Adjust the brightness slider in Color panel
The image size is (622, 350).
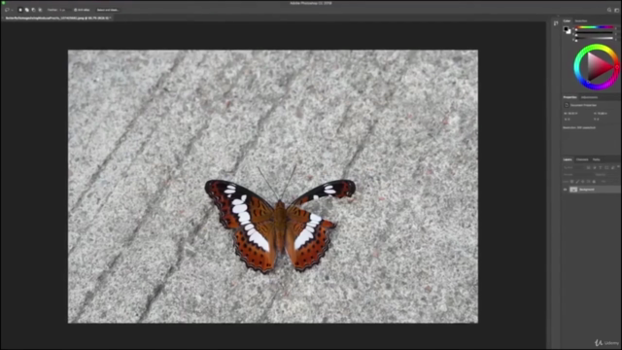point(594,38)
